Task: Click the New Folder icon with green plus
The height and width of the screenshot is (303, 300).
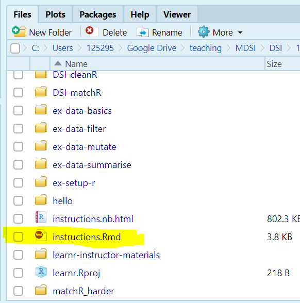Action: (x=19, y=31)
